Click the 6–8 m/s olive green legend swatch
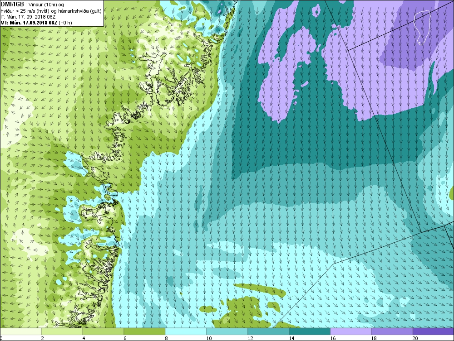The height and width of the screenshot is (341, 454). (x=144, y=331)
